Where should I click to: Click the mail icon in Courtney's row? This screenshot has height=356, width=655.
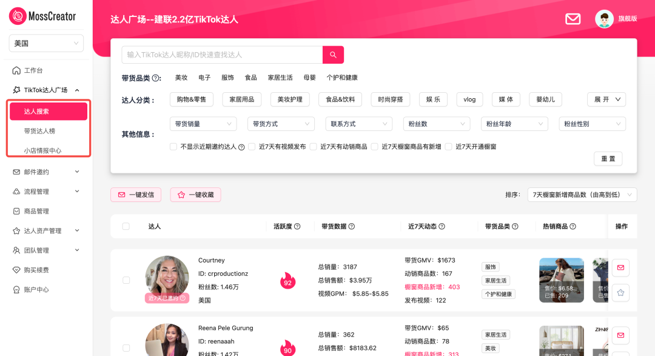click(x=620, y=267)
